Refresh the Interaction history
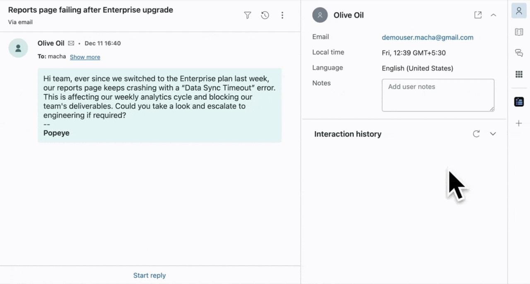 click(x=477, y=134)
